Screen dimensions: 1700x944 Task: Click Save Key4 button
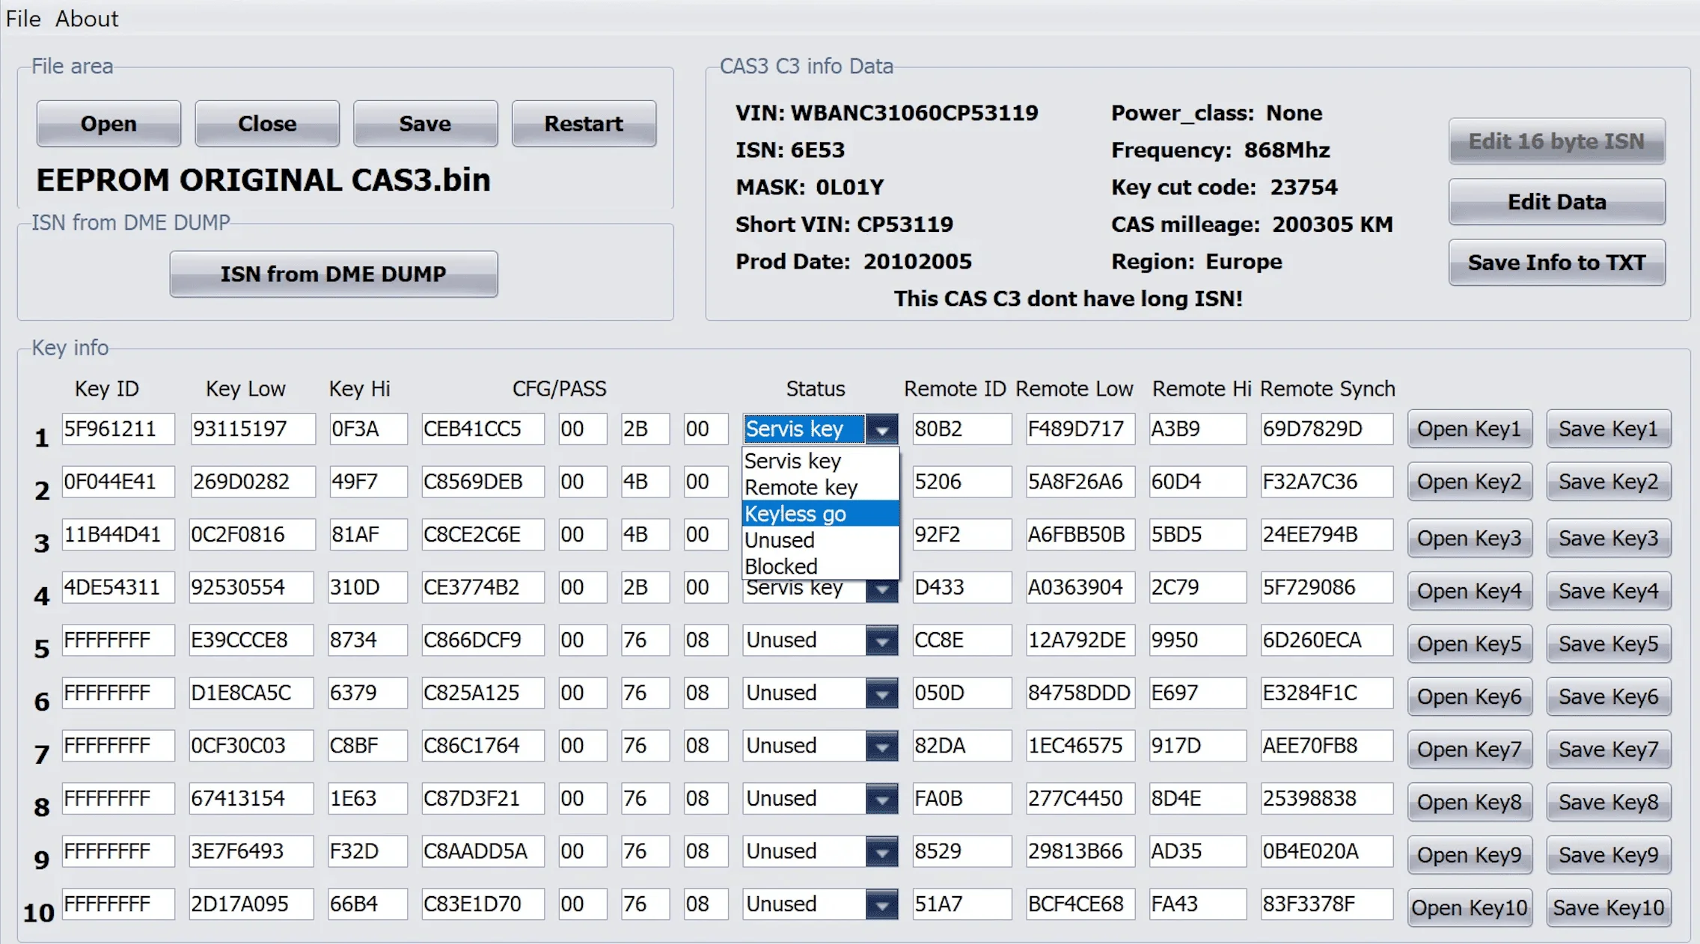(1609, 591)
